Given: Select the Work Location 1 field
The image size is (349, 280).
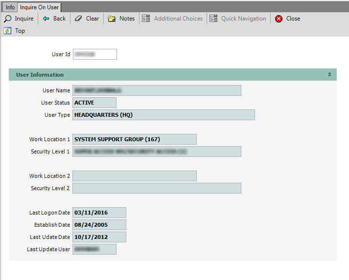Looking at the screenshot, I should point(134,139).
